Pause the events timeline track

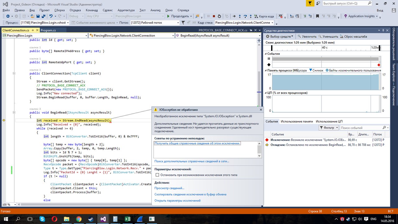(x=269, y=58)
